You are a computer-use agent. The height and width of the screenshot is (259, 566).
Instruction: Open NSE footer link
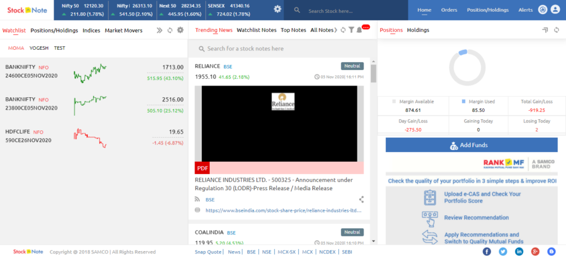pos(267,252)
